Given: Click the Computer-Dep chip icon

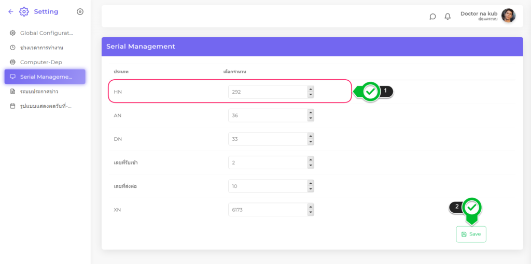Looking at the screenshot, I should click(x=13, y=62).
